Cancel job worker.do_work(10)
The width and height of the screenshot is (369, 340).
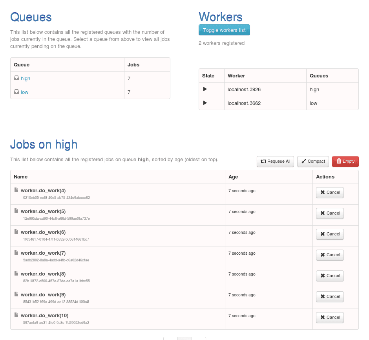tap(330, 317)
